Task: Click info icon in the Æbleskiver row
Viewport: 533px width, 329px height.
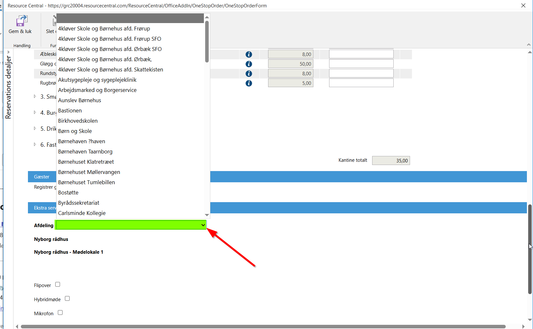Action: (249, 54)
